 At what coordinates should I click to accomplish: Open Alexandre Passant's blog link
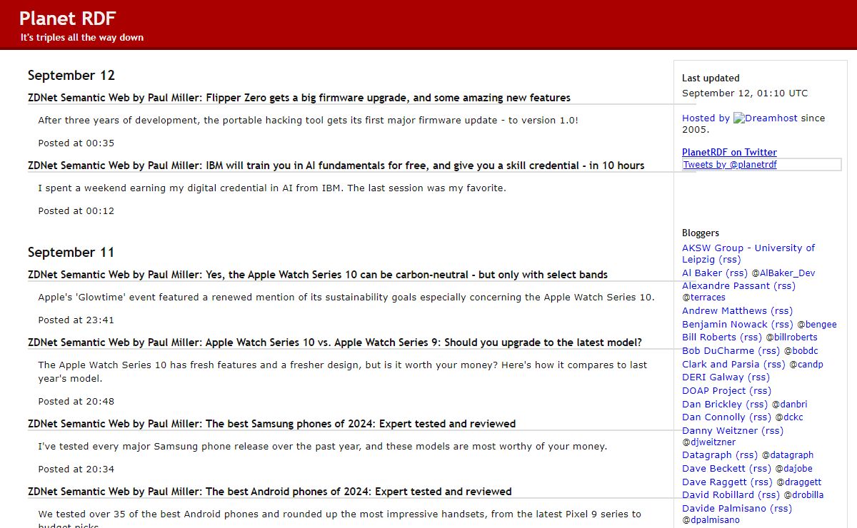tap(726, 286)
